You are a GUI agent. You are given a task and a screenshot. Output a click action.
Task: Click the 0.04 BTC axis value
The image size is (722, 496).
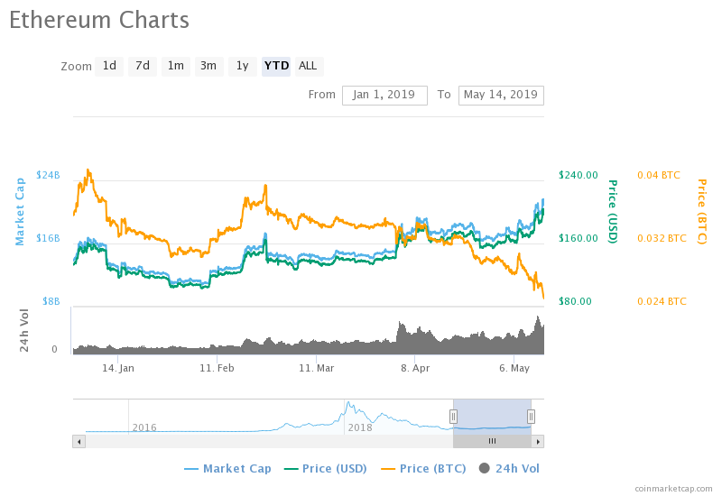tap(659, 175)
